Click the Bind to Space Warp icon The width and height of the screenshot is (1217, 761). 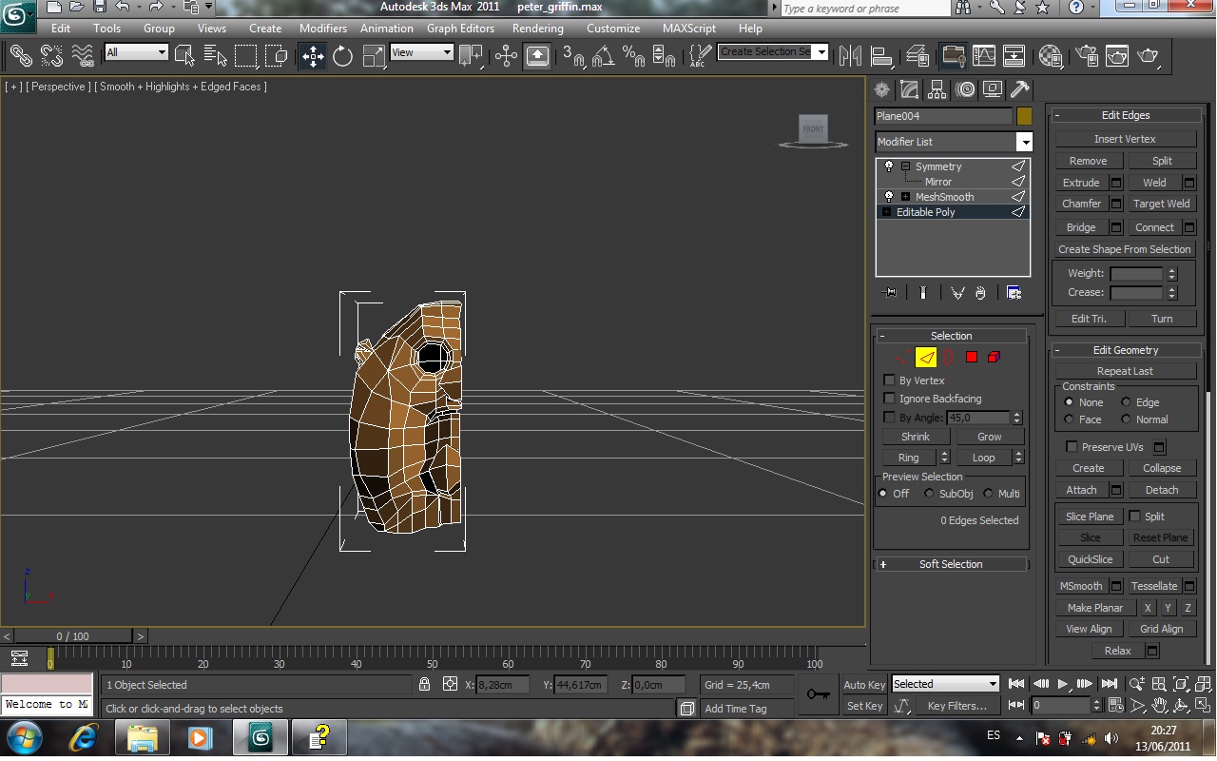83,55
